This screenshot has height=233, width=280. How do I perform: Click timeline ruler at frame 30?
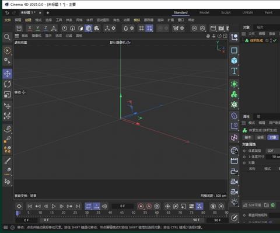coord(87,213)
